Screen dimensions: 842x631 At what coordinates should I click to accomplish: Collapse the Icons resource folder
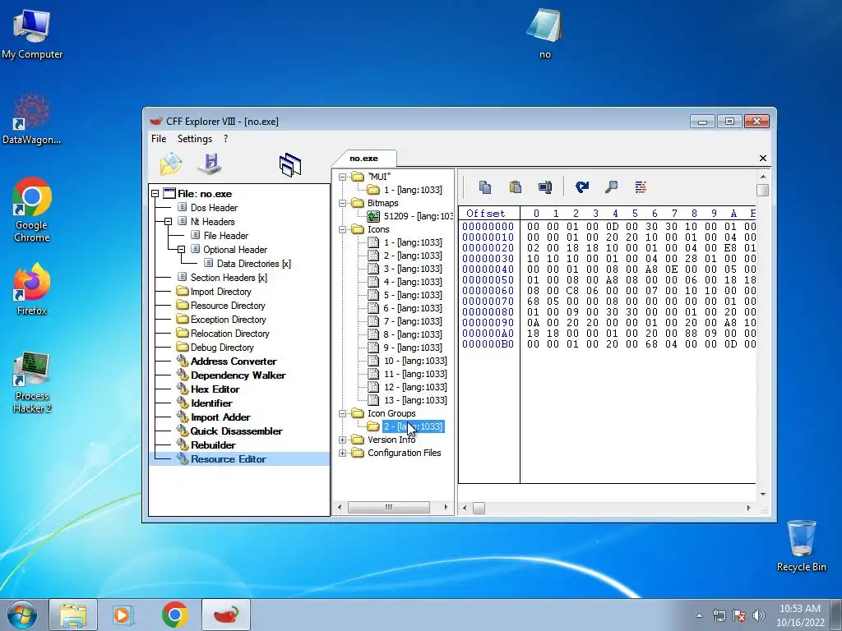(x=342, y=229)
